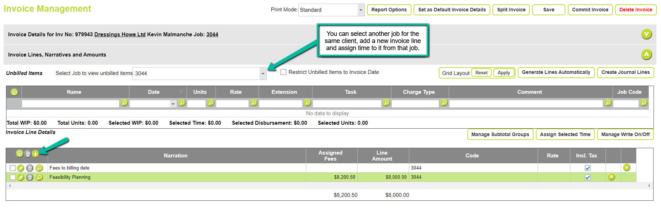Click the Comment filter input field
This screenshot has width=661, height=210.
click(526, 104)
